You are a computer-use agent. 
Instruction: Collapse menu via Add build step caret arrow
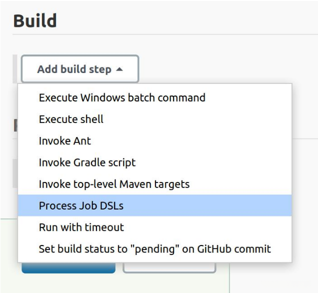pos(119,69)
